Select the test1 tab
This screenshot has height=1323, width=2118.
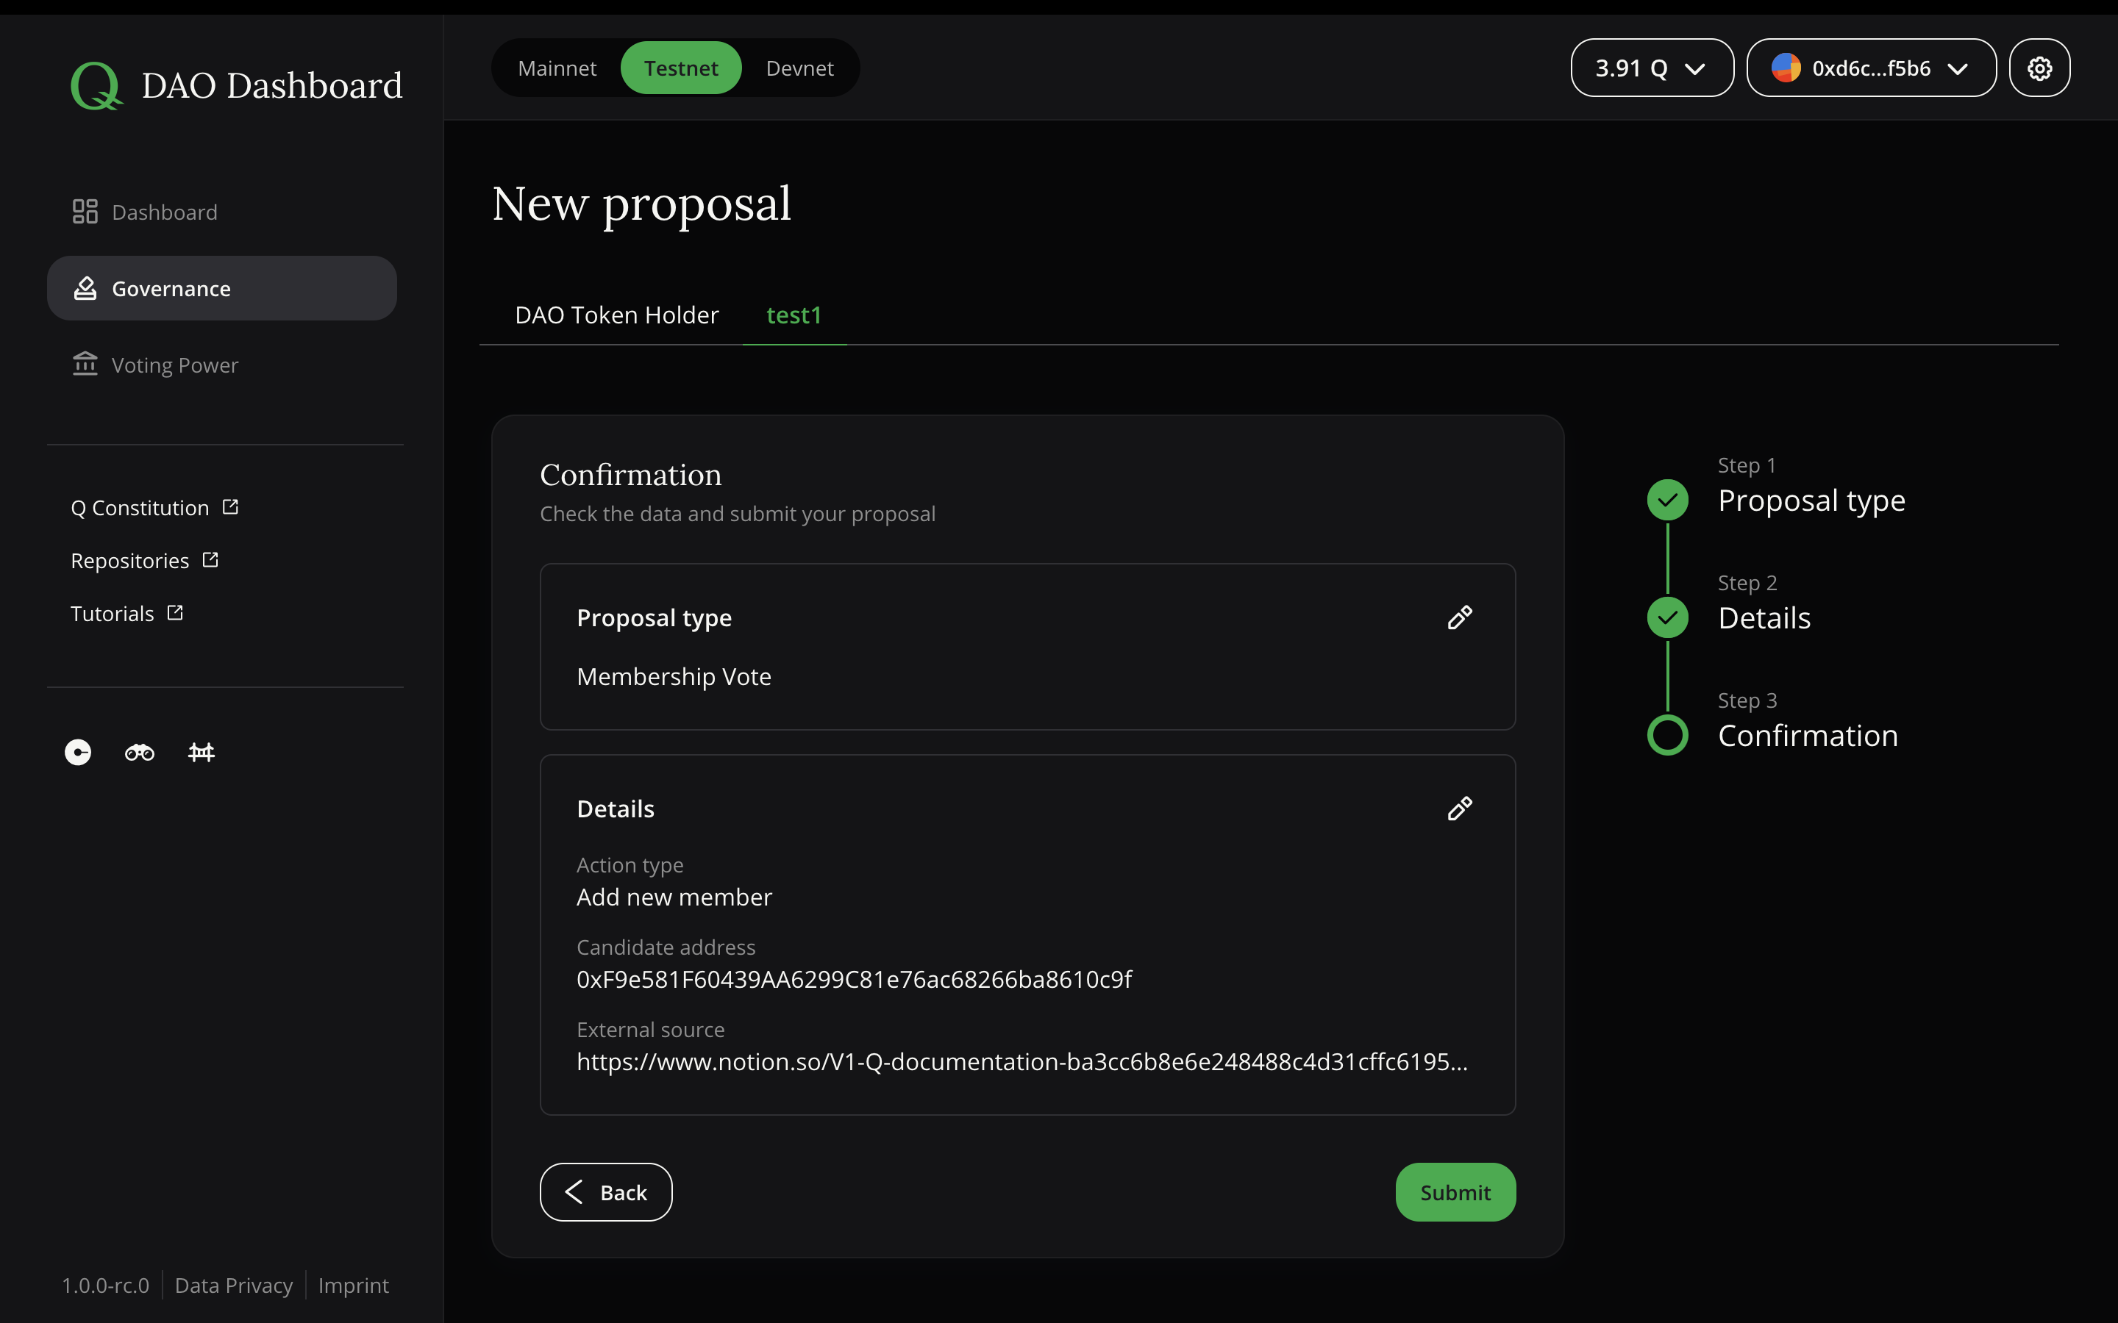793,315
